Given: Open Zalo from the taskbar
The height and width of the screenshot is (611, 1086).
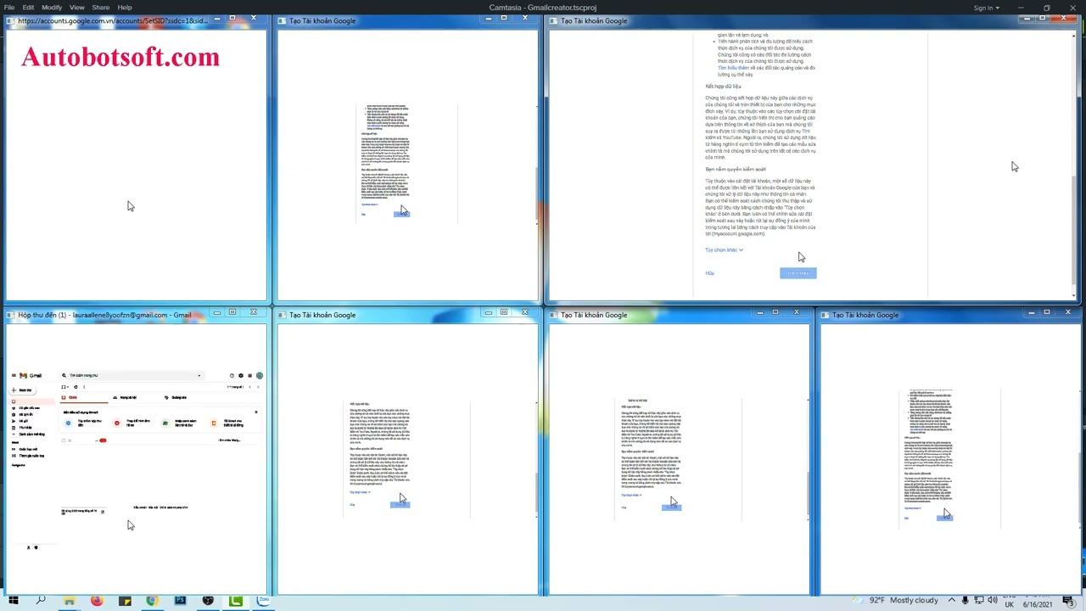Looking at the screenshot, I should click(x=264, y=602).
